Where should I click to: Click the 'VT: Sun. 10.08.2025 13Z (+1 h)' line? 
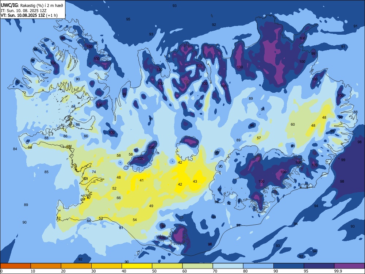tap(29, 15)
